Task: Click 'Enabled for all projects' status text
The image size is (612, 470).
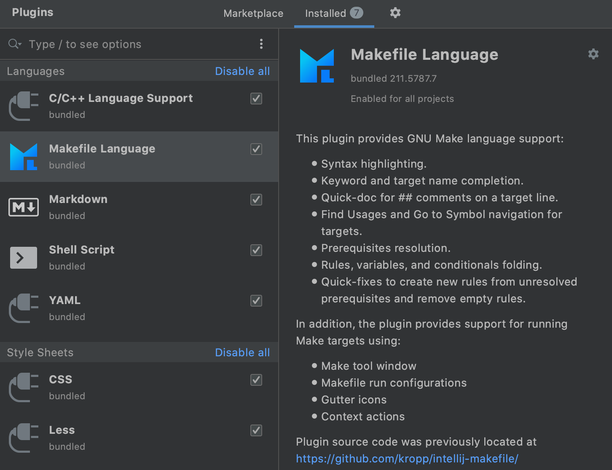Action: click(x=402, y=99)
